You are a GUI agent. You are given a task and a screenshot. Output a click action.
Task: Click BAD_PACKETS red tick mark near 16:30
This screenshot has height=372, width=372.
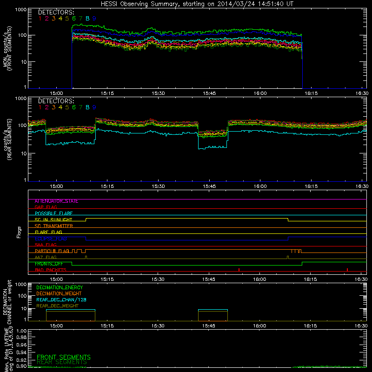pos(347,270)
